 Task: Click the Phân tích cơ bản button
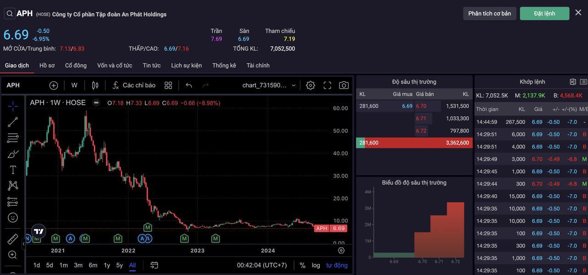489,13
